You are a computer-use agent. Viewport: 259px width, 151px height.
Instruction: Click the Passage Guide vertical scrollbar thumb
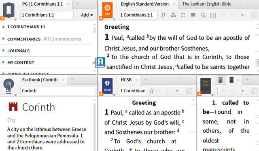[x=94, y=30]
